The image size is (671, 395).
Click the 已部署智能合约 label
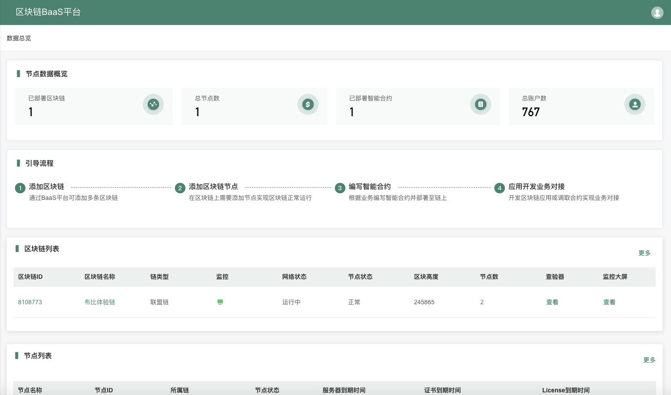pyautogui.click(x=371, y=98)
